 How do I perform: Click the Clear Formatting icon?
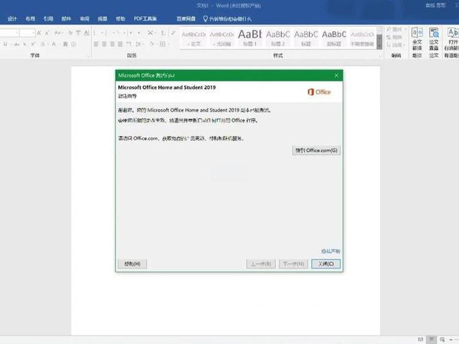[70, 33]
